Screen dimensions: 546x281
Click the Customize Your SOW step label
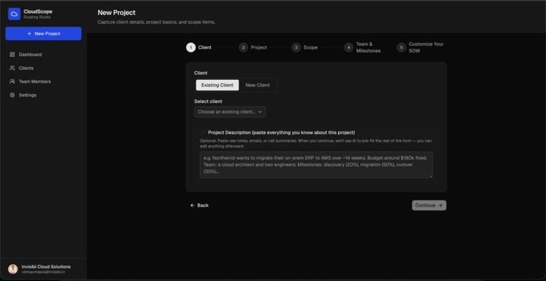coord(426,47)
